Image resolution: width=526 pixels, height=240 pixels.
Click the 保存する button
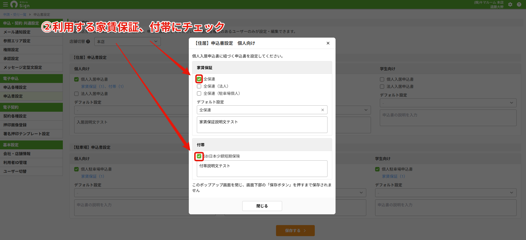click(x=295, y=231)
